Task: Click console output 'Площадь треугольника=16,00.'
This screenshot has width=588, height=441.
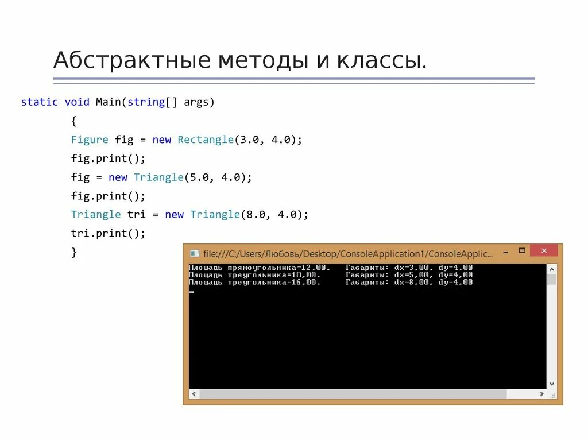Action: [x=254, y=282]
